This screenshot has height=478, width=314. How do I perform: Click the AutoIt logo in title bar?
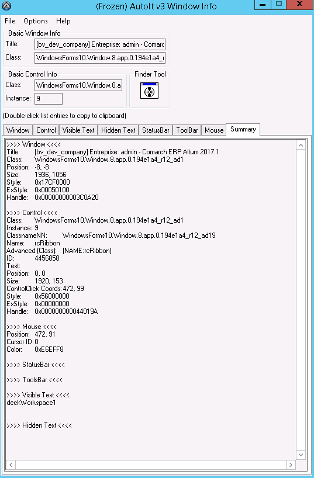[x=6, y=5]
